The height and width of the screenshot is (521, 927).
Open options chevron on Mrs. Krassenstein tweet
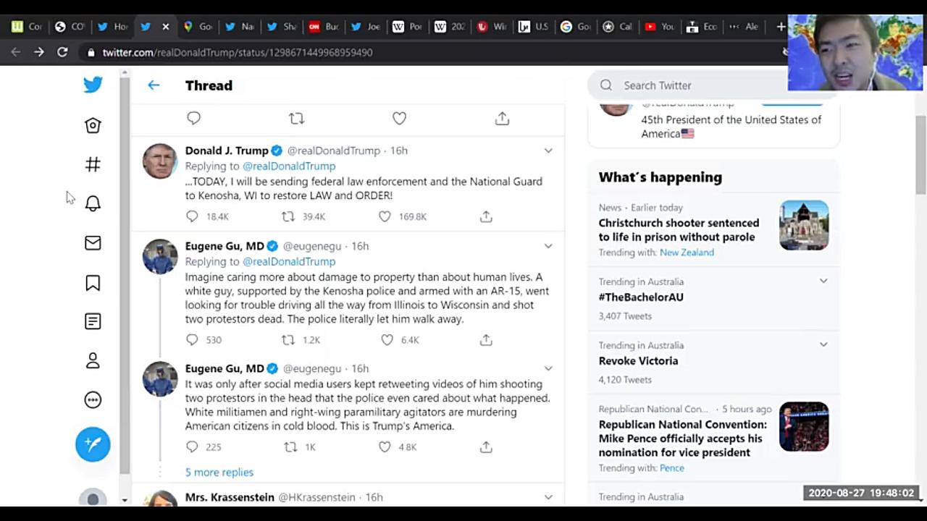click(x=548, y=497)
